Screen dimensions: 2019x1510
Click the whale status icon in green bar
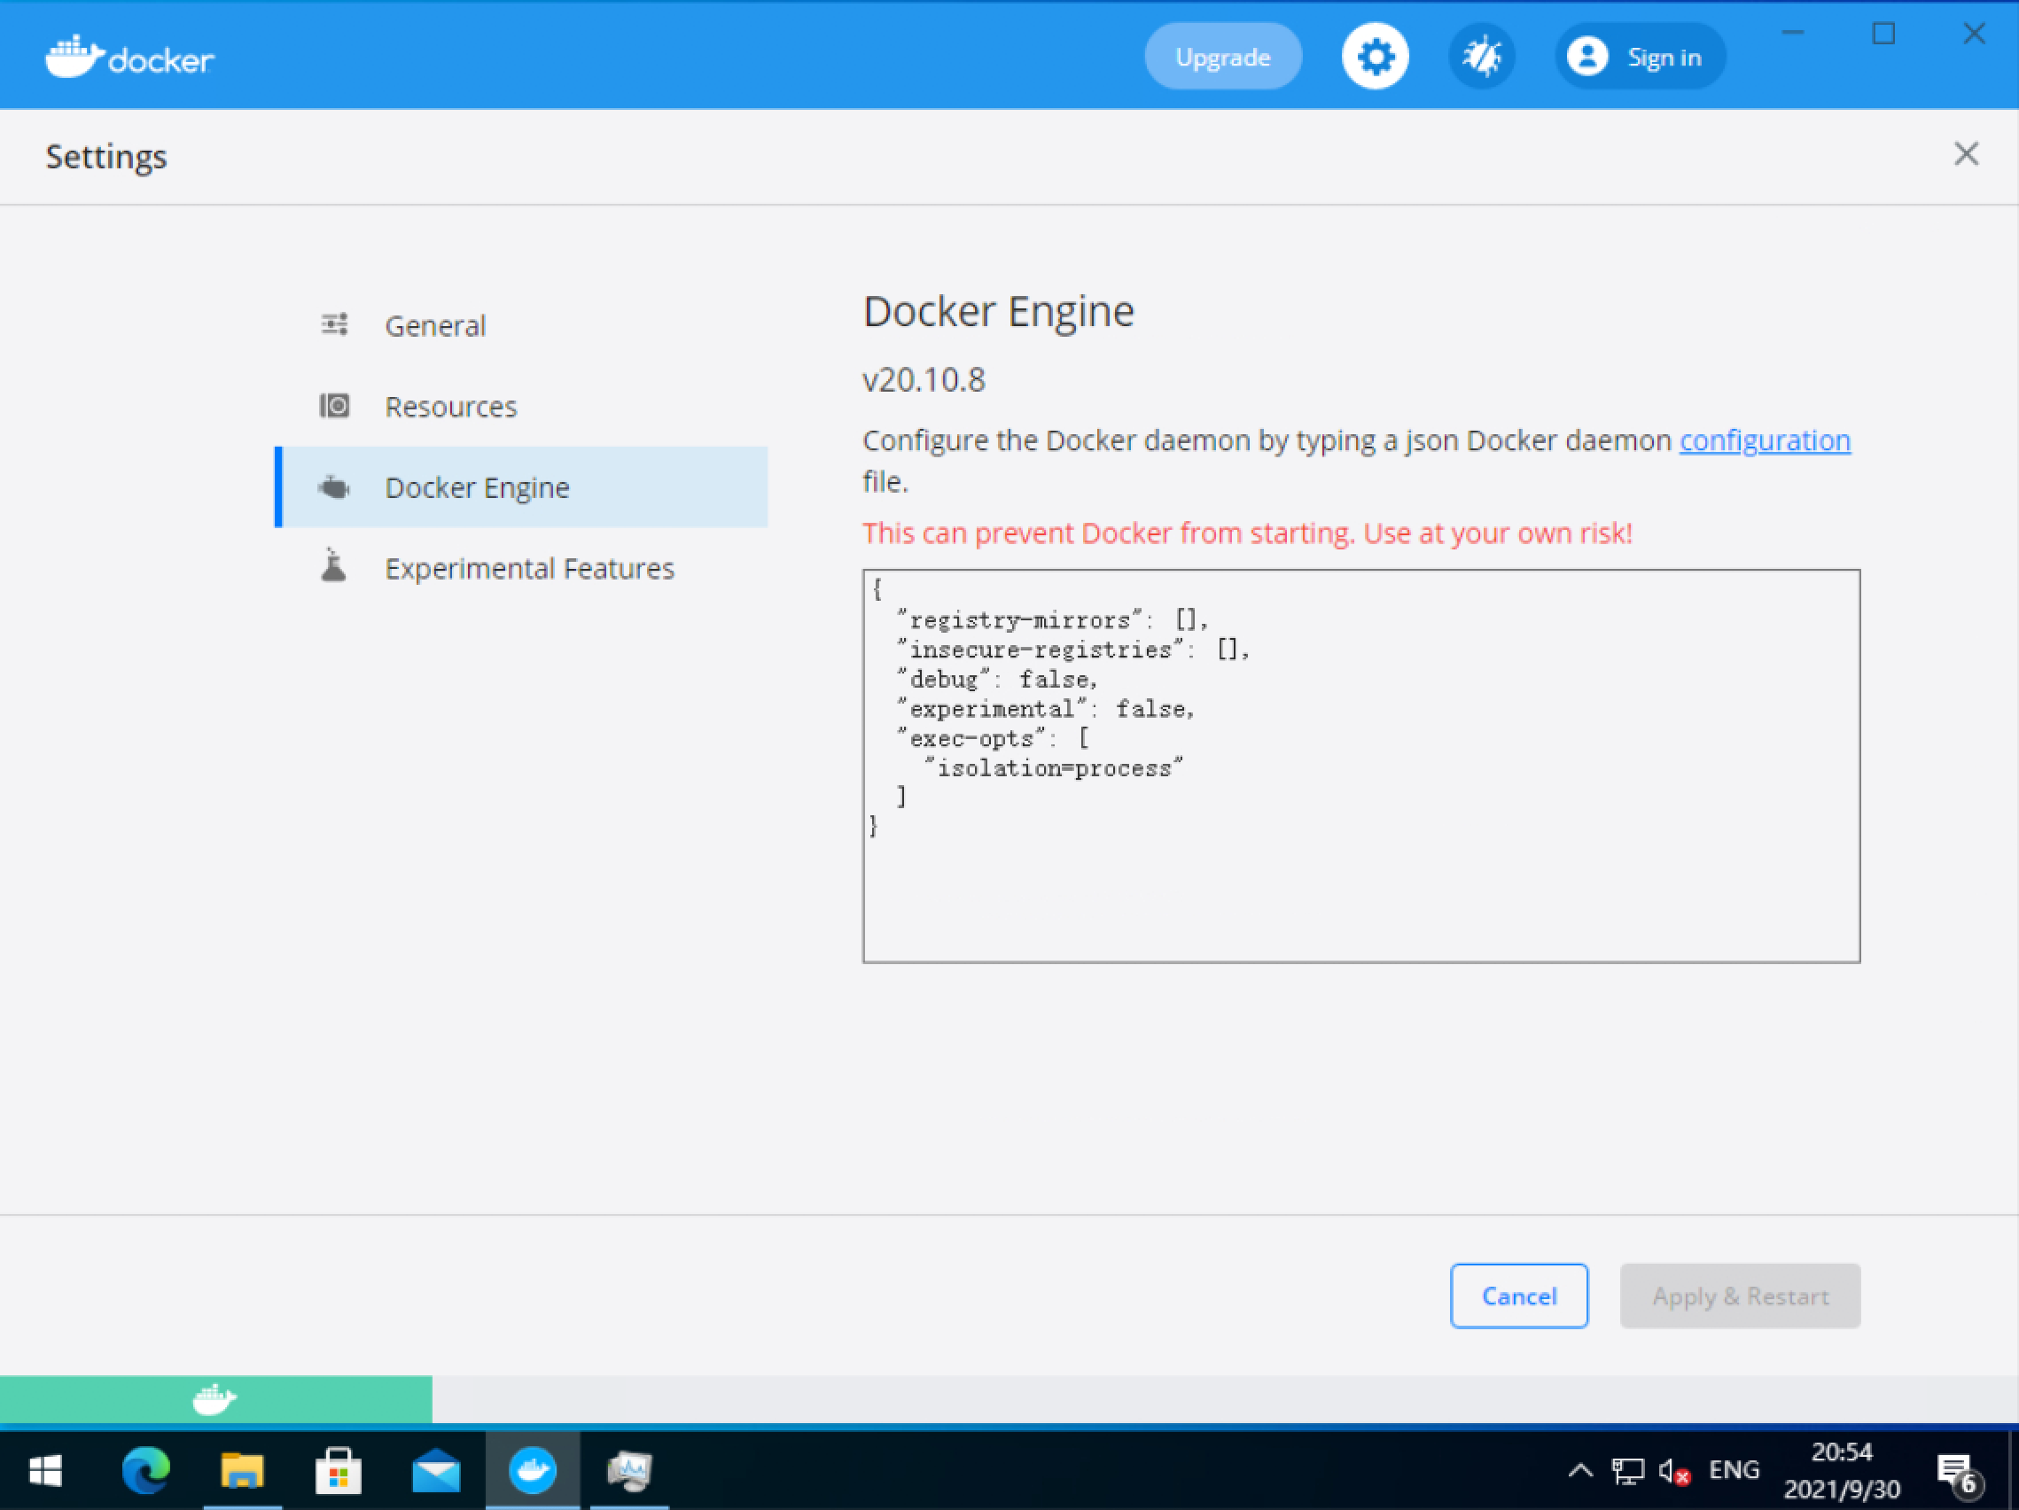click(214, 1398)
